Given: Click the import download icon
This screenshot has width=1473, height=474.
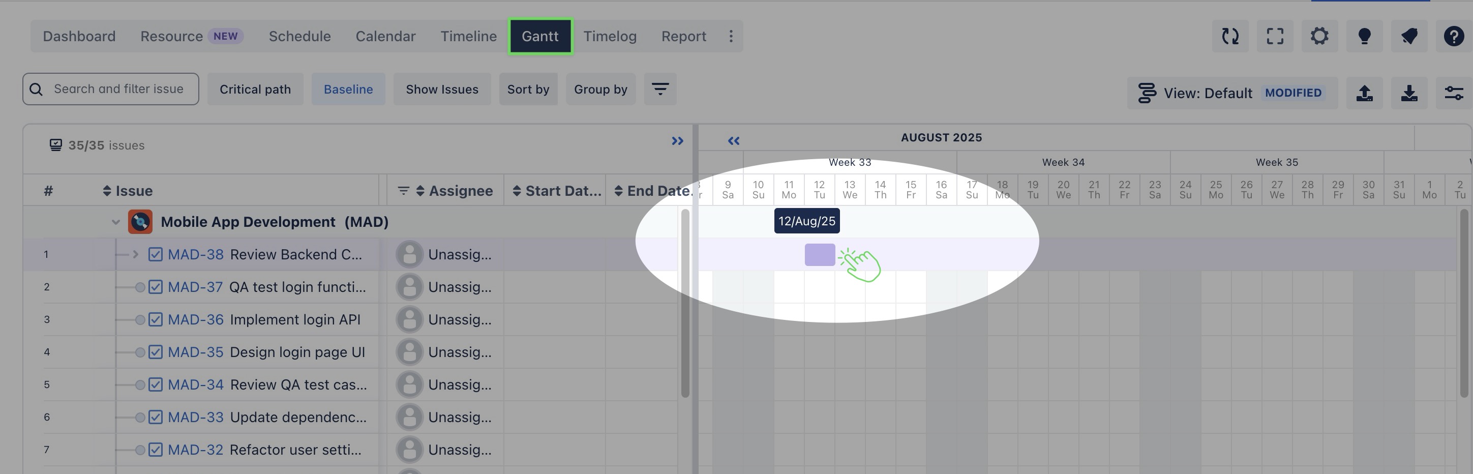Looking at the screenshot, I should pos(1409,93).
